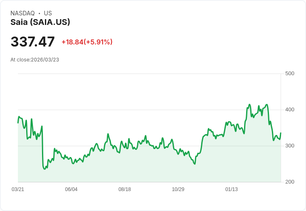
Task: Select the 03/21 date on the x-axis
Action: point(18,189)
